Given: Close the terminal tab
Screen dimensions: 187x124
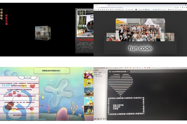Looking at the screenshot, I should (x=128, y=72).
